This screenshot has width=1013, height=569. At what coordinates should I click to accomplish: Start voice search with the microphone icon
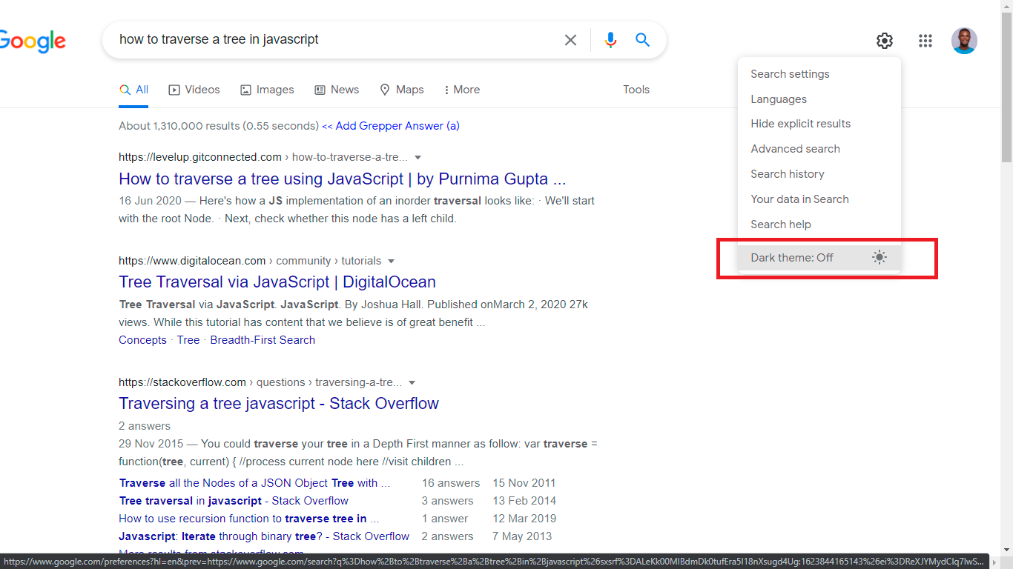(610, 40)
